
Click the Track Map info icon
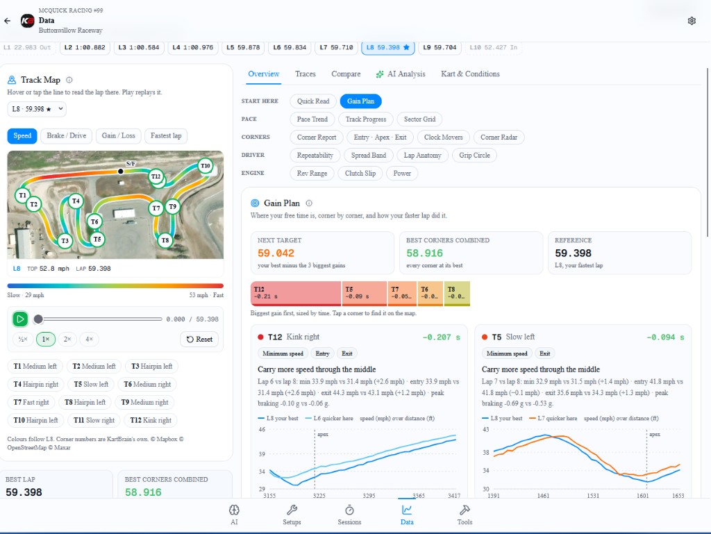[x=69, y=80]
